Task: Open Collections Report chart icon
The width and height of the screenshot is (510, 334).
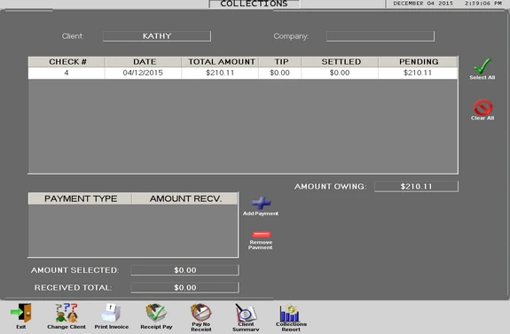Action: 291,313
